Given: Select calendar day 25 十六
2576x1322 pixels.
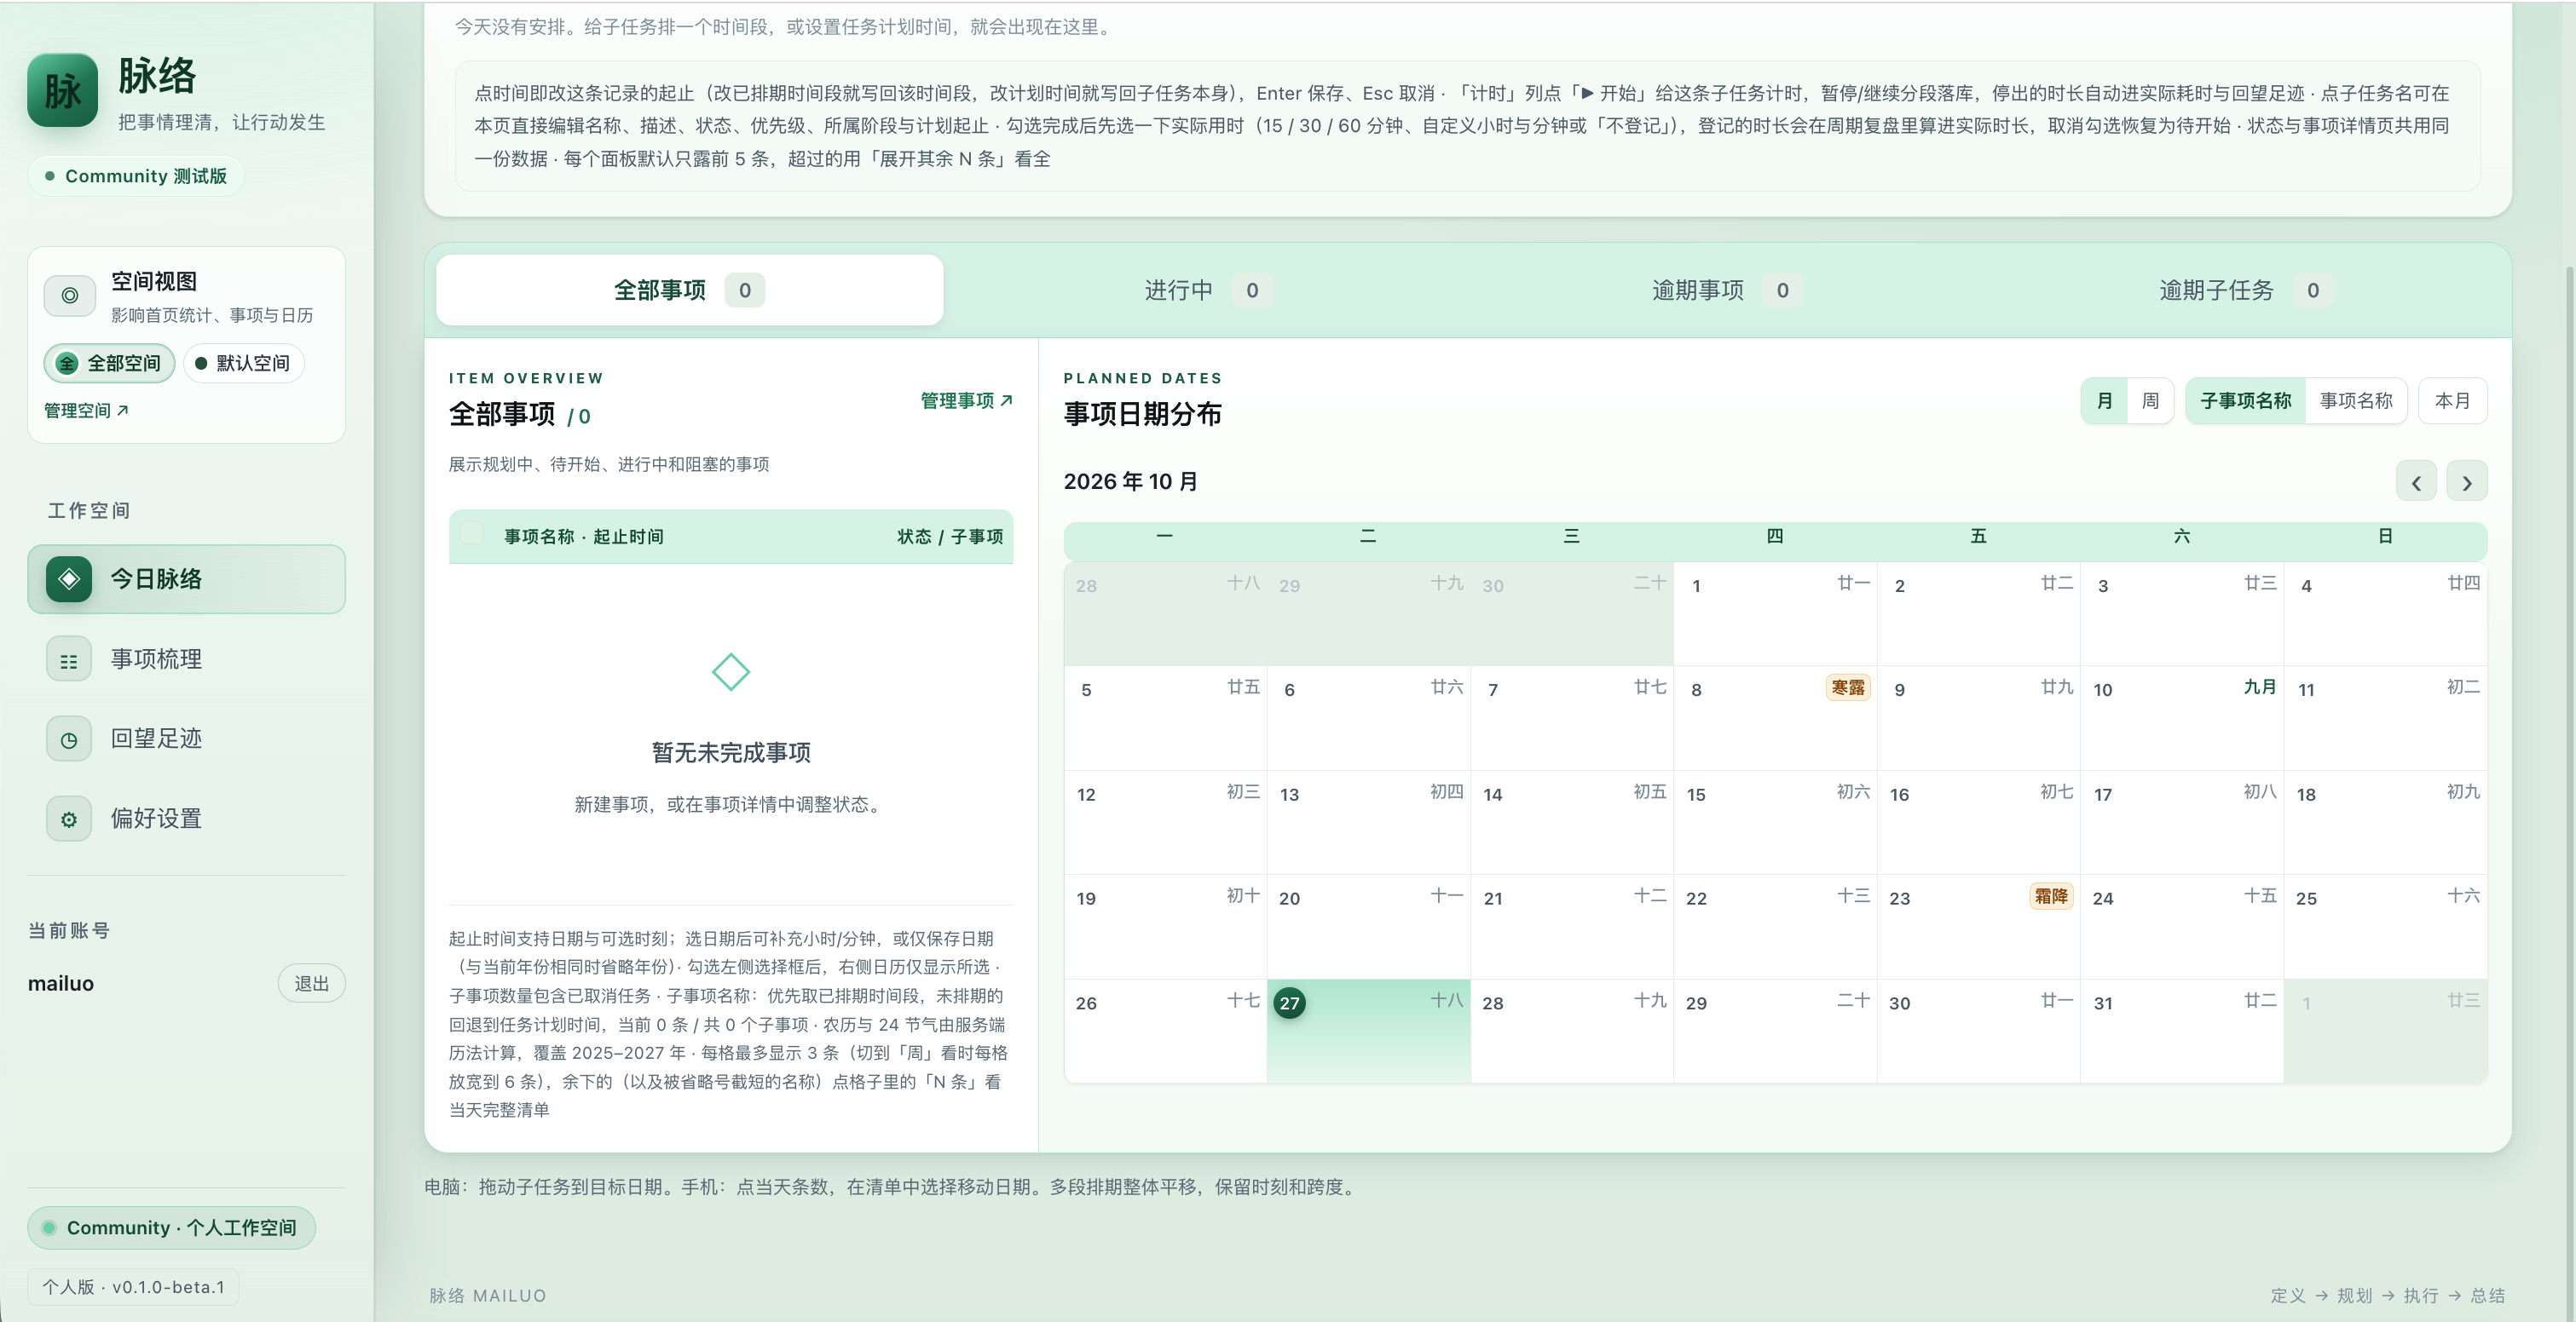Looking at the screenshot, I should [x=2386, y=926].
